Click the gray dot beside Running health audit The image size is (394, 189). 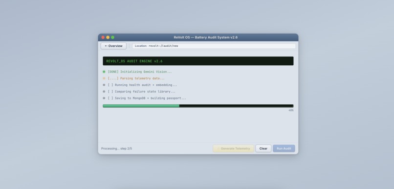point(104,85)
